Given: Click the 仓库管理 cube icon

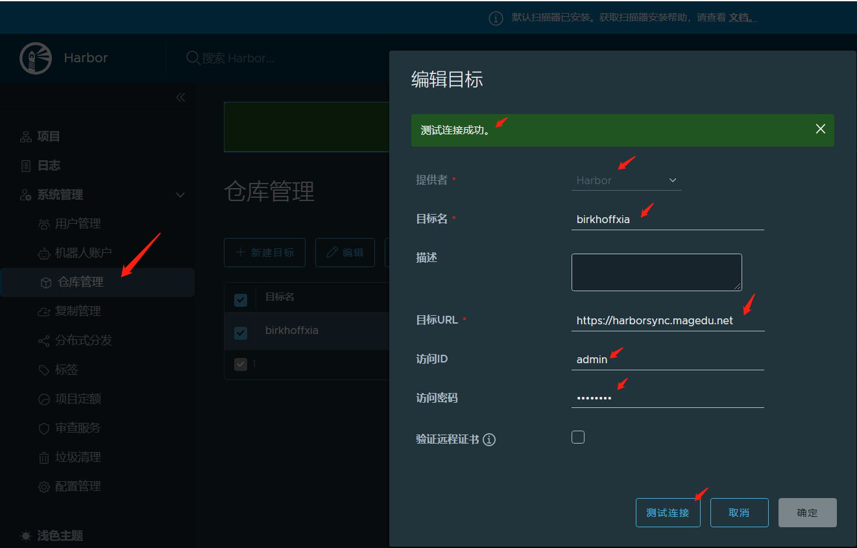Looking at the screenshot, I should [46, 283].
